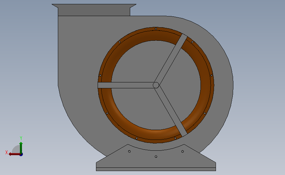Click the green Y axis arrow of triad
285x175 pixels.
coord(21,148)
